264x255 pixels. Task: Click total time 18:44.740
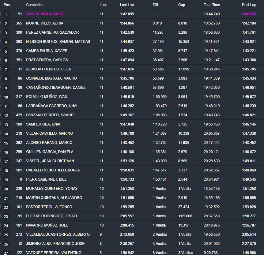click(212, 14)
